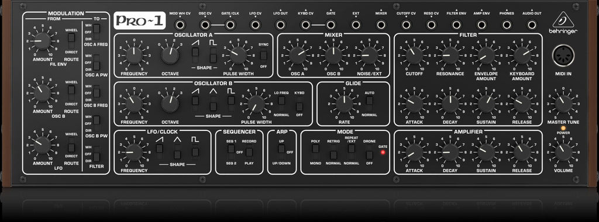
Task: Click the VOLUME knob
Action: [x=563, y=152]
